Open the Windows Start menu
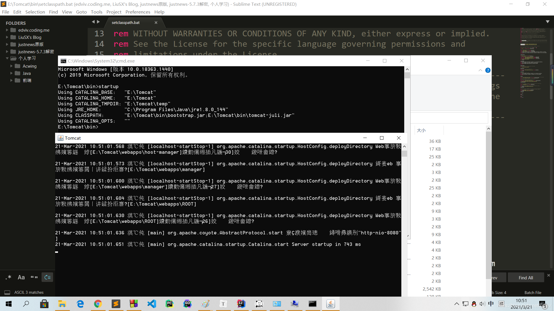 point(9,304)
